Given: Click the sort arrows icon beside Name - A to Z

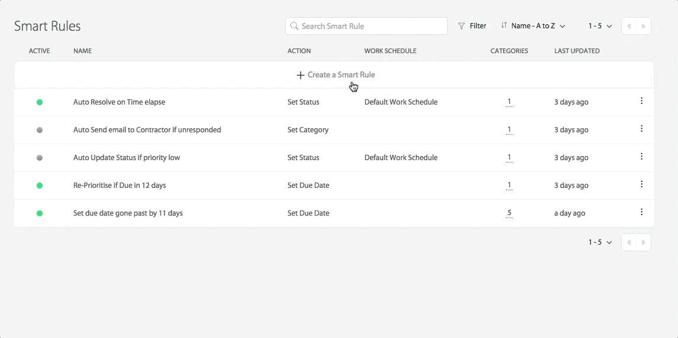Looking at the screenshot, I should (x=503, y=25).
